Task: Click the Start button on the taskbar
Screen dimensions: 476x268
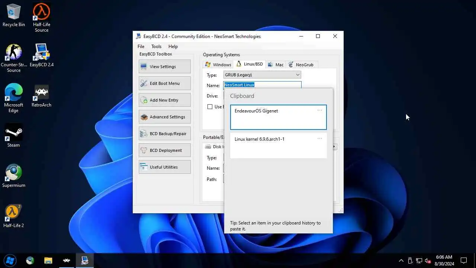Action: (10, 260)
